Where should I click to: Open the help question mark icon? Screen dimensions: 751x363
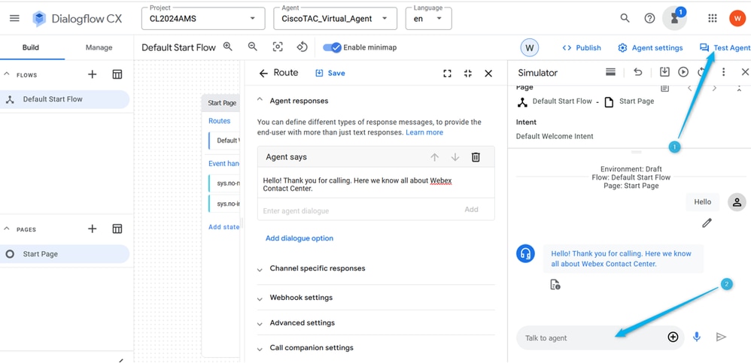click(x=649, y=18)
